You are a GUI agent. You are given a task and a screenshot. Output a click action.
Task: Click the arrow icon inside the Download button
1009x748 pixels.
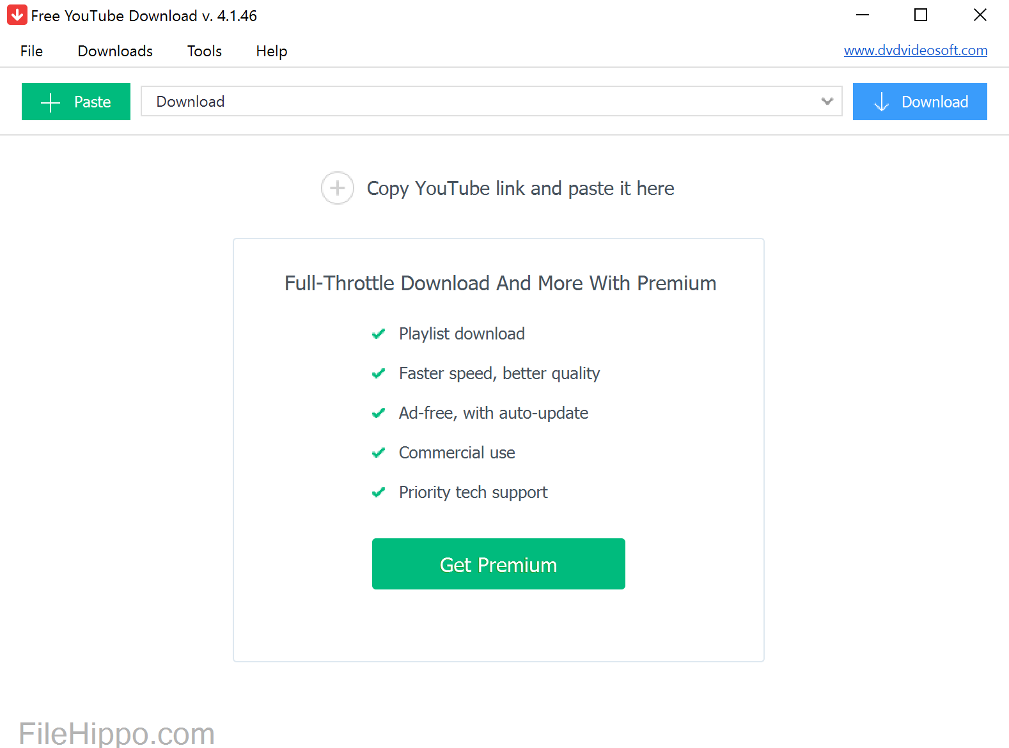882,102
